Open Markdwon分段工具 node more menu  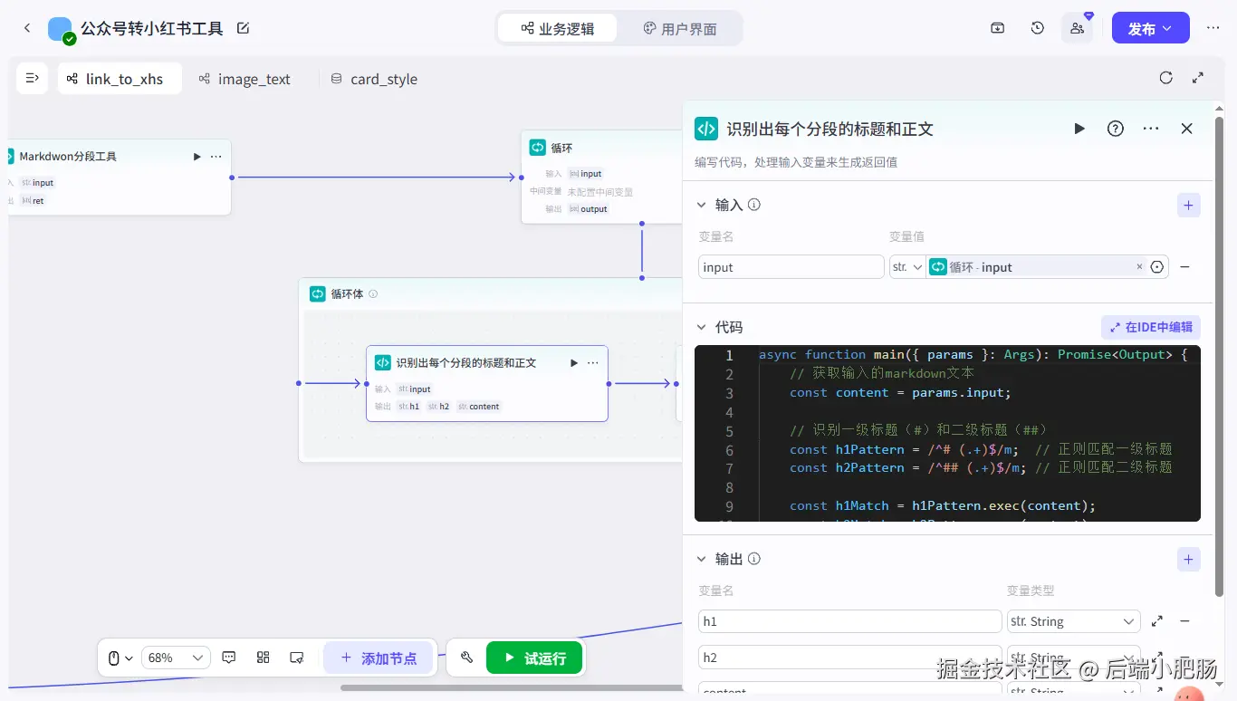(x=216, y=157)
